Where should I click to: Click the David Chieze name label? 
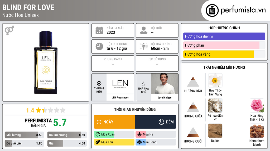[x=165, y=98]
